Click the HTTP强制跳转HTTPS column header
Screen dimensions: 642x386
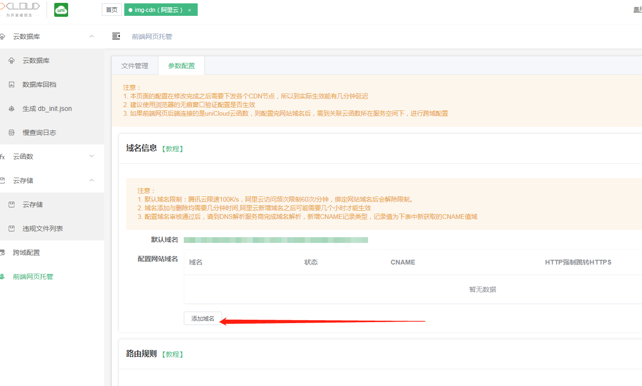[578, 262]
